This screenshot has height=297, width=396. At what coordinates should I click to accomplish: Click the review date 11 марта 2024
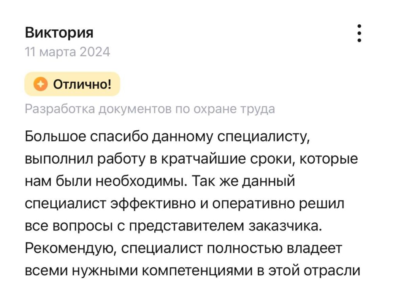point(67,52)
